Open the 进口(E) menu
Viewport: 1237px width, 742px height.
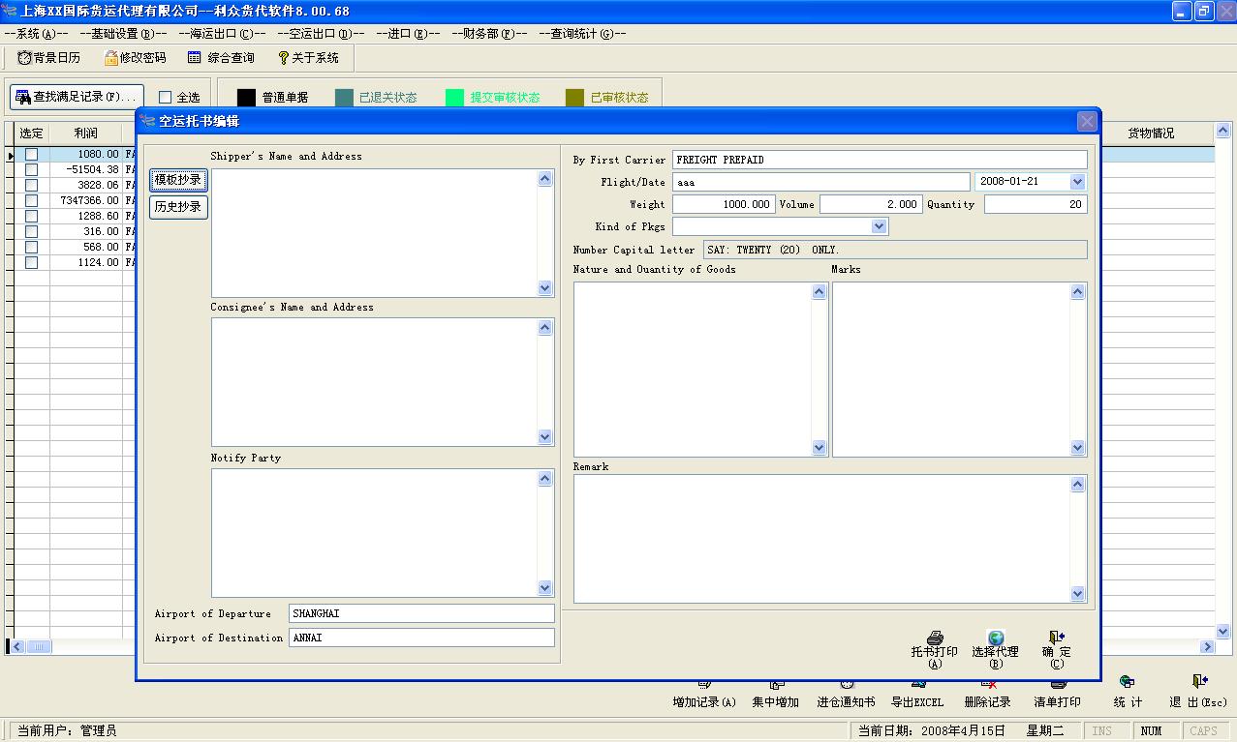point(408,33)
